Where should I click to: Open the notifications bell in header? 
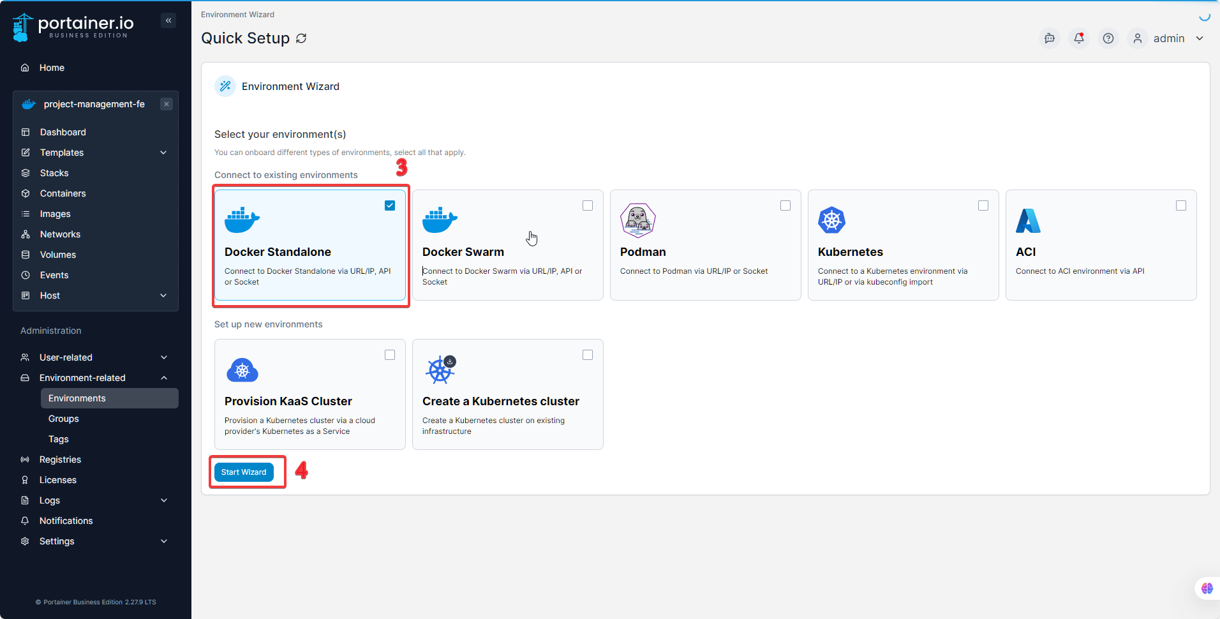click(x=1079, y=38)
